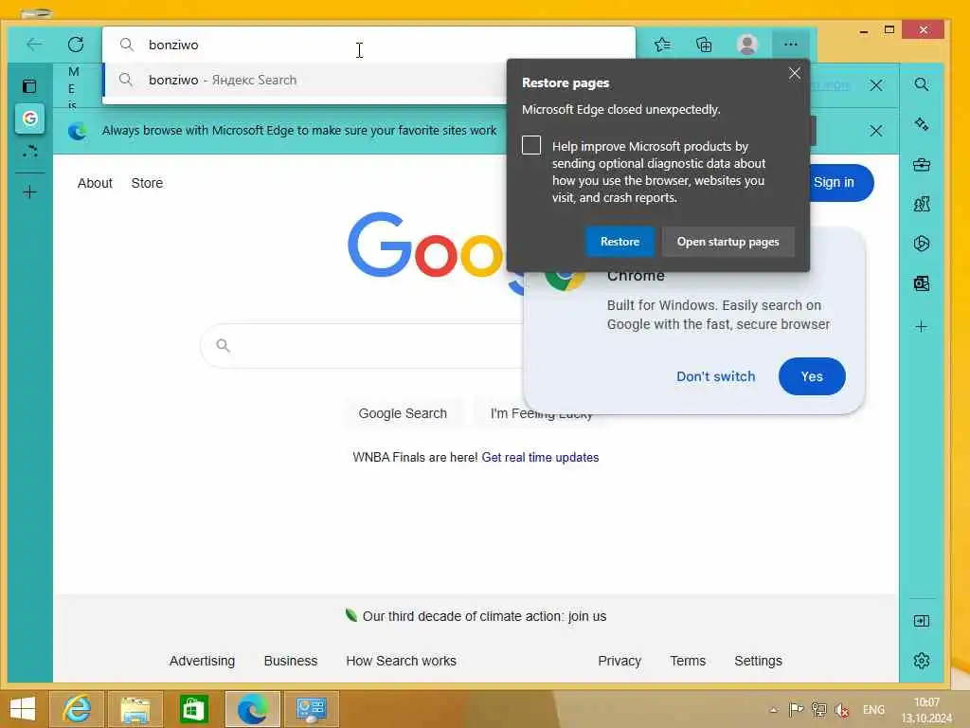This screenshot has width=970, height=728.
Task: Open sidebar settings gear icon
Action: coord(921,661)
